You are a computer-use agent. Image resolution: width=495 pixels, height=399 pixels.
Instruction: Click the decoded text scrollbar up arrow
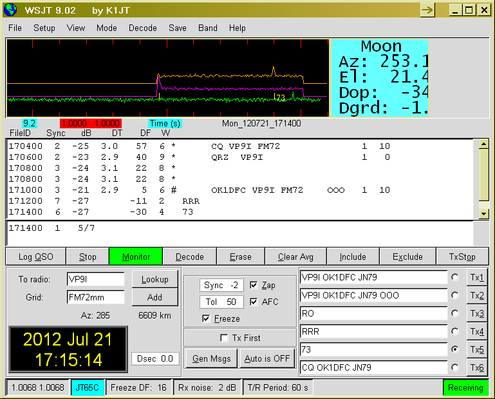[x=483, y=144]
